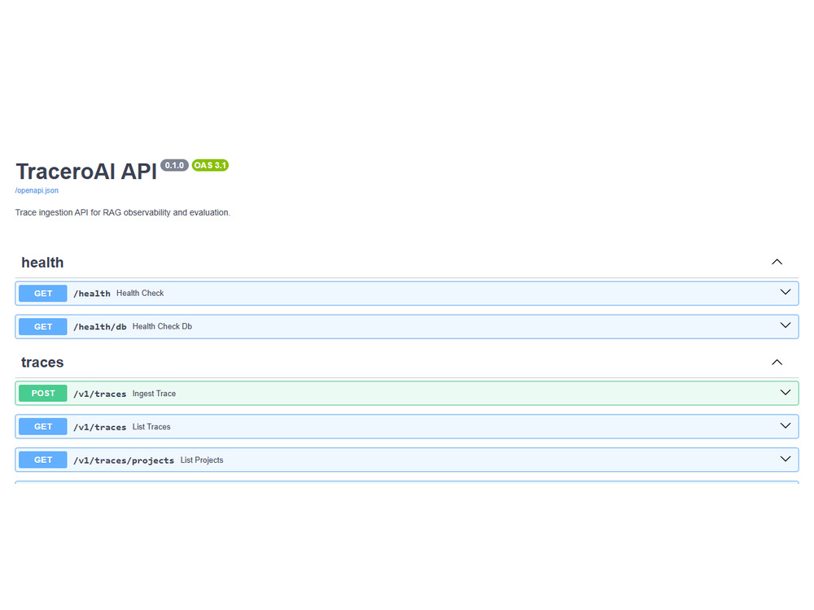Click the Trace ingestion API description text
Image resolution: width=814 pixels, height=610 pixels.
point(123,212)
